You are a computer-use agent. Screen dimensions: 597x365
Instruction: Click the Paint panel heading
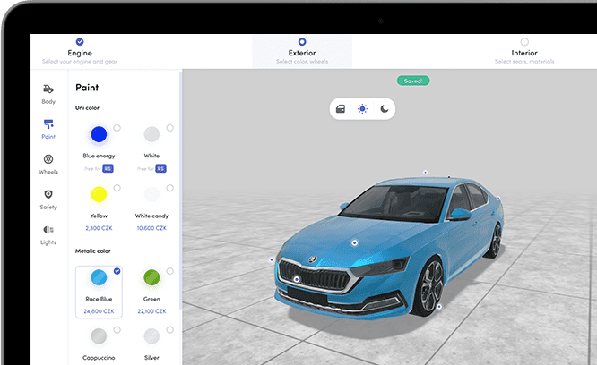(x=87, y=88)
